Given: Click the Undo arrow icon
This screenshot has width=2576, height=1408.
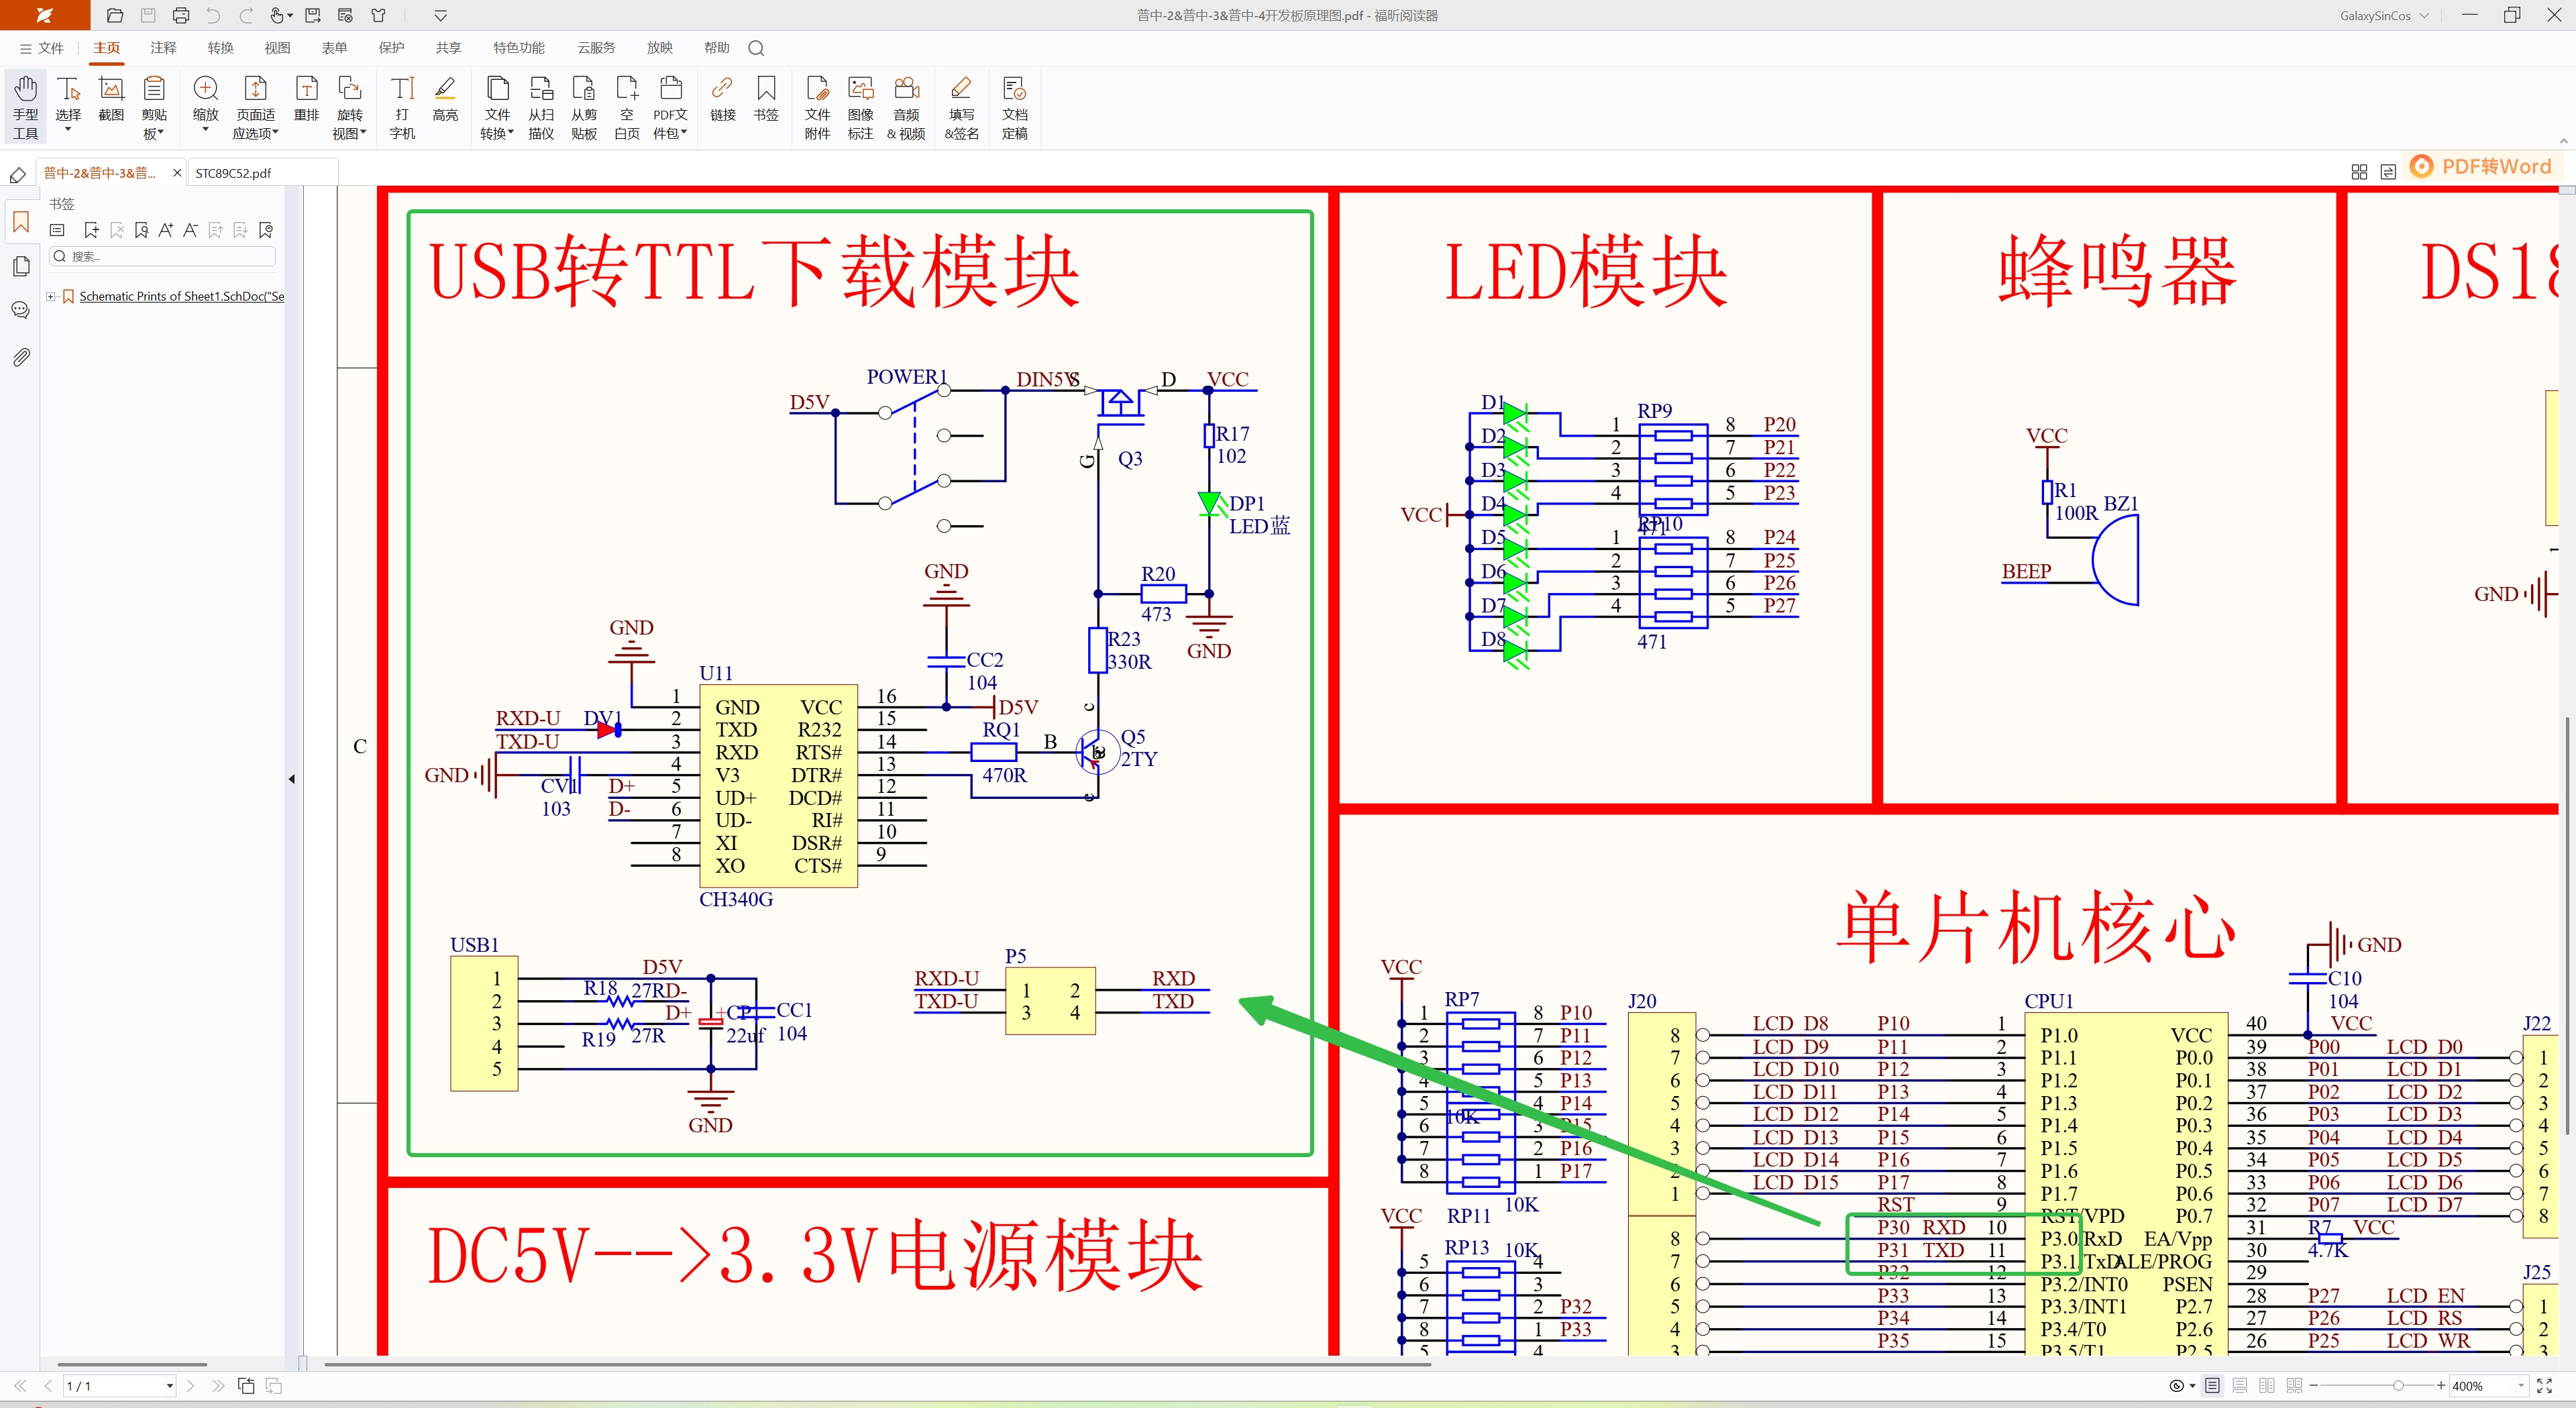Looking at the screenshot, I should [x=213, y=16].
